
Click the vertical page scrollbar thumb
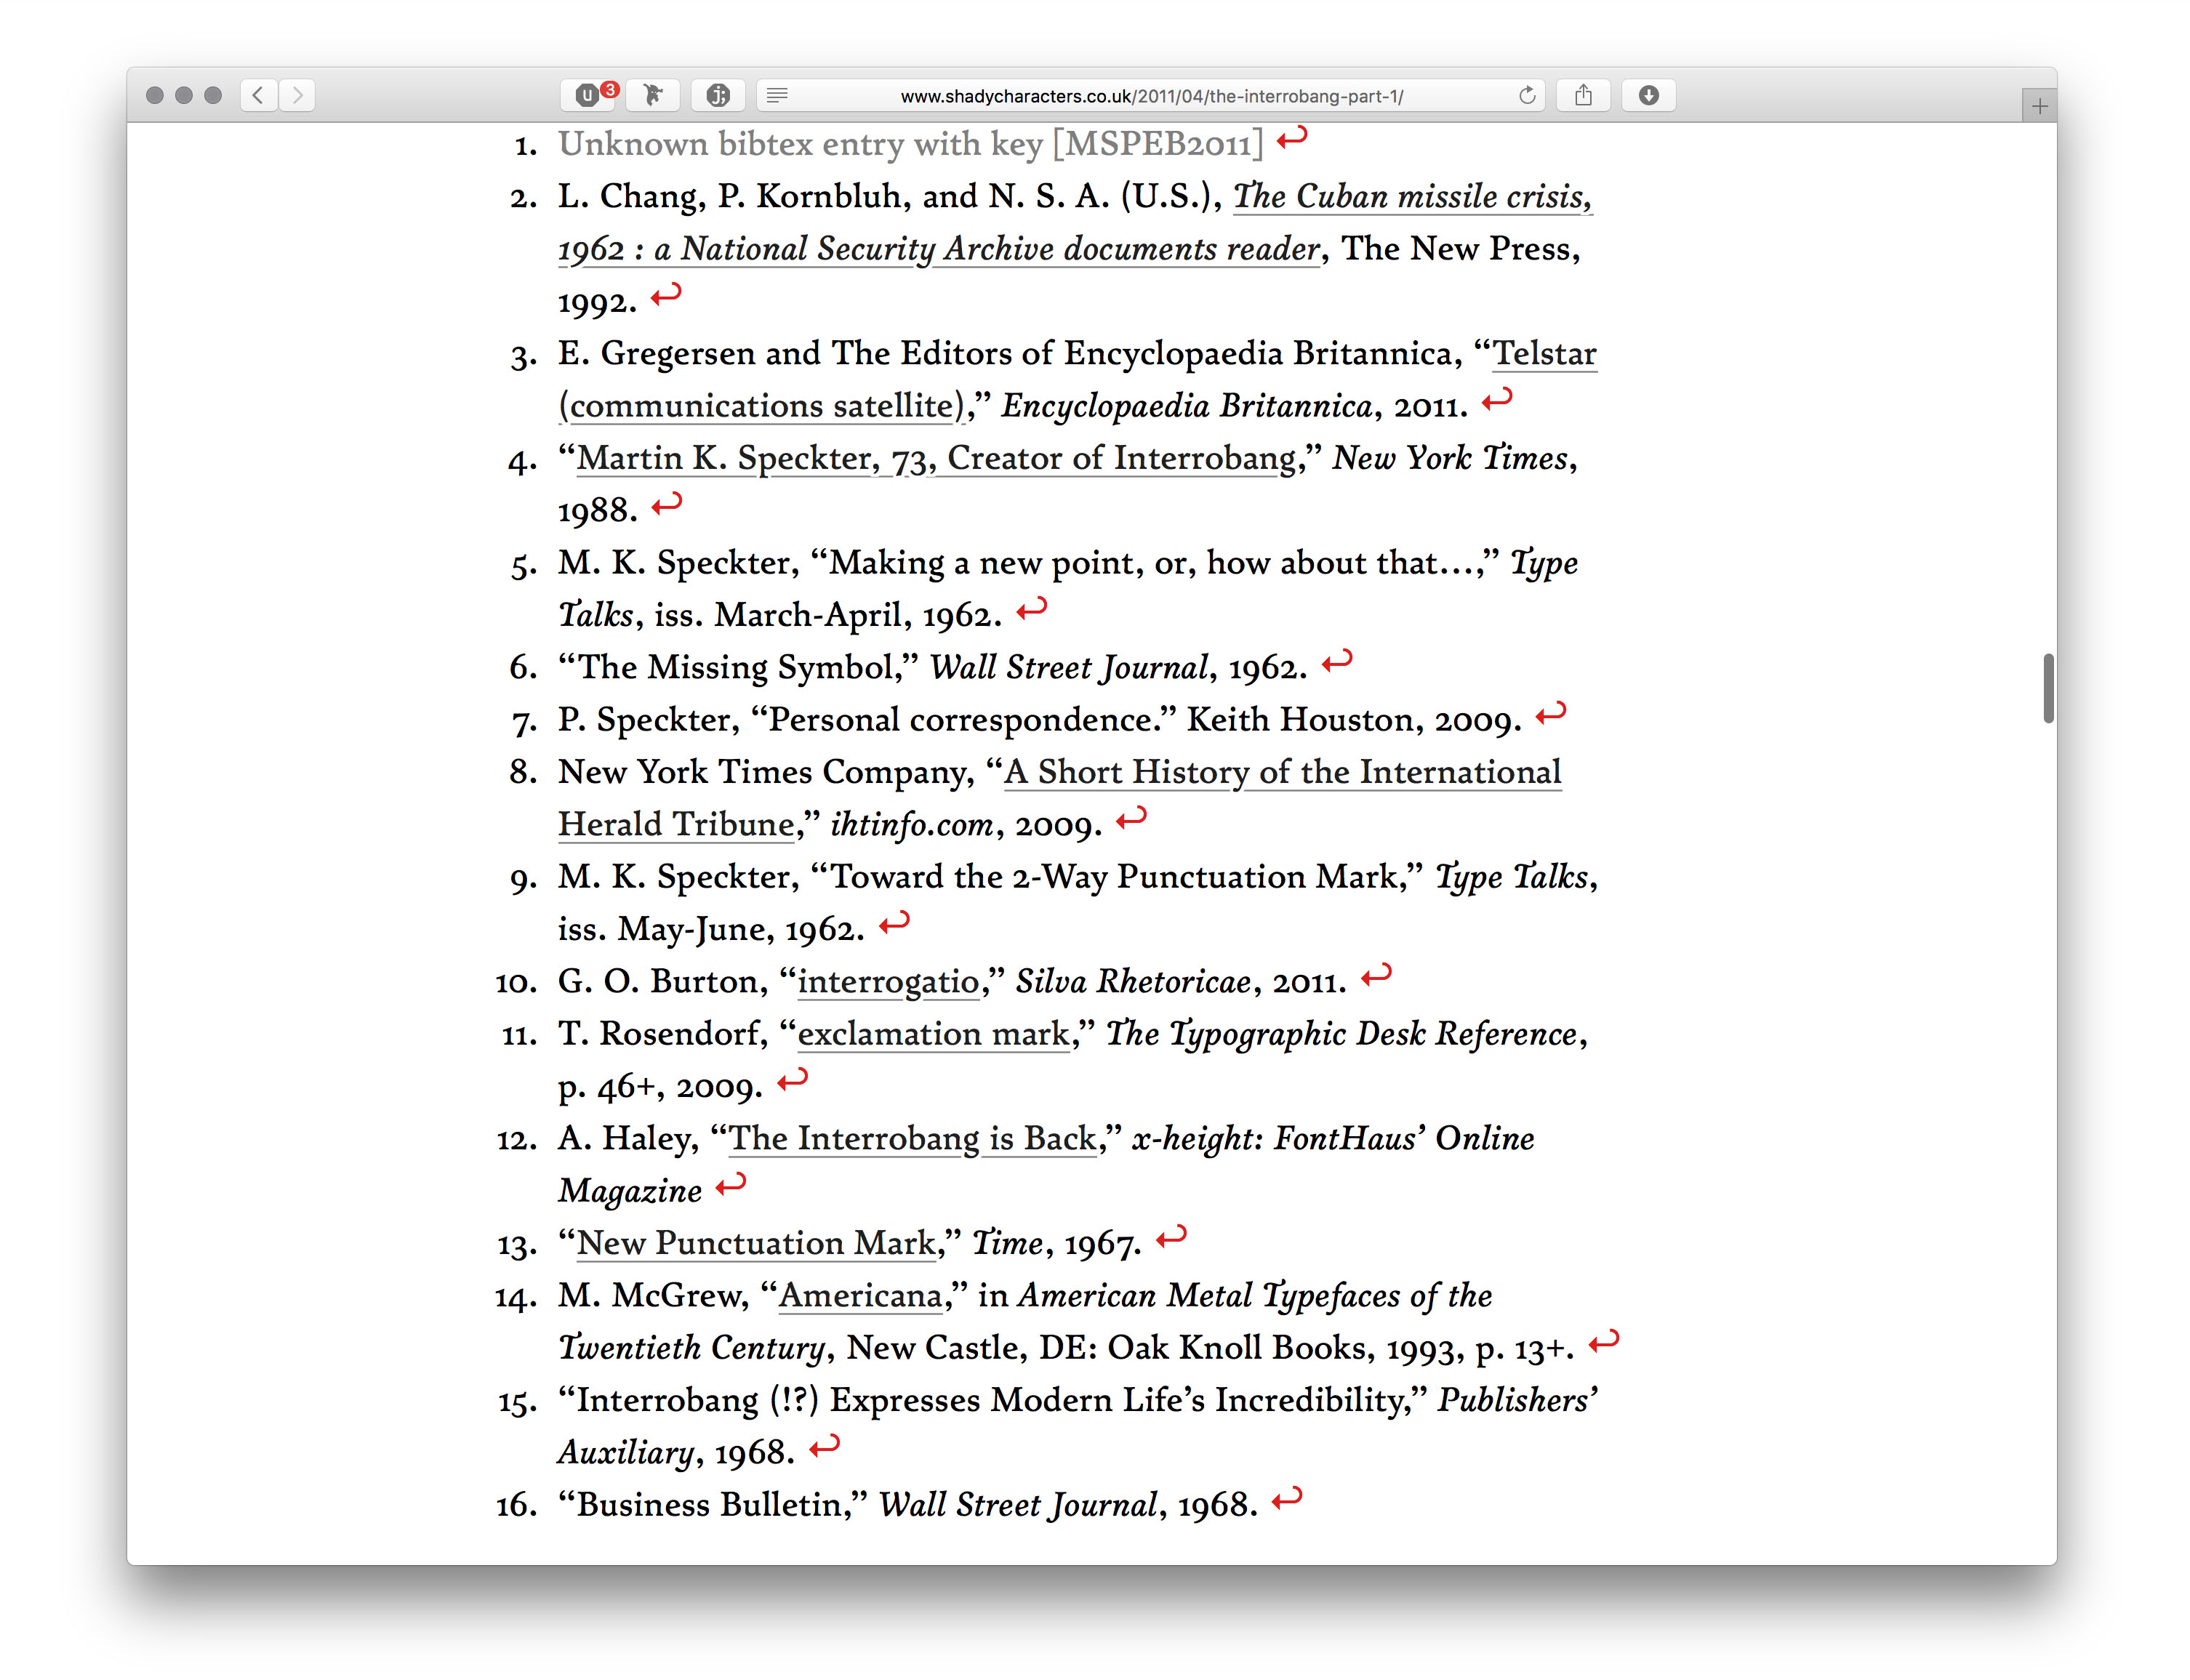coord(2048,688)
